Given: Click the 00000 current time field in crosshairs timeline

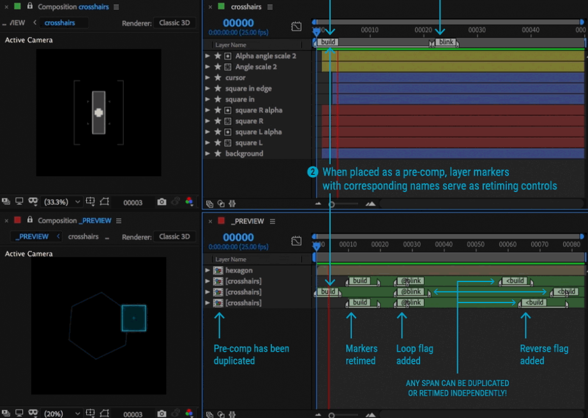Looking at the screenshot, I should (238, 23).
